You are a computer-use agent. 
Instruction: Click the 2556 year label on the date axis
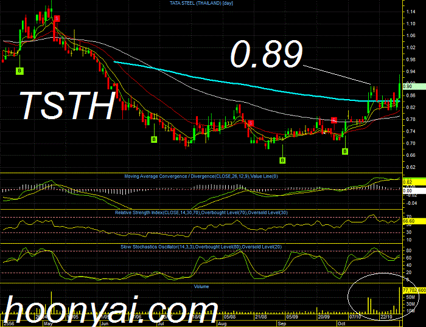[x=8, y=324]
